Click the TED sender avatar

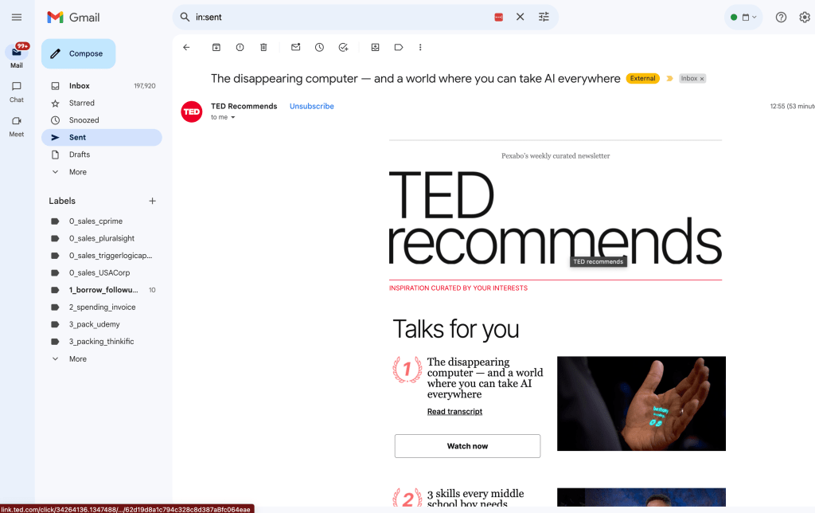[x=191, y=112]
